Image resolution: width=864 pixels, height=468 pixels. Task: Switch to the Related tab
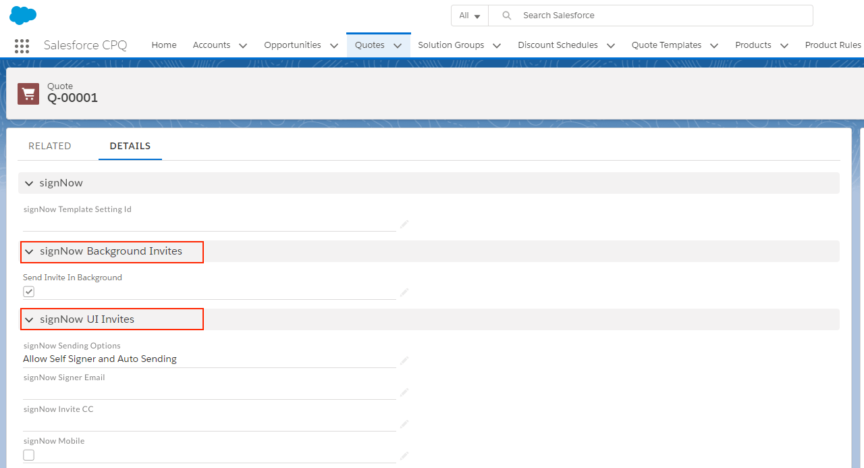point(49,146)
